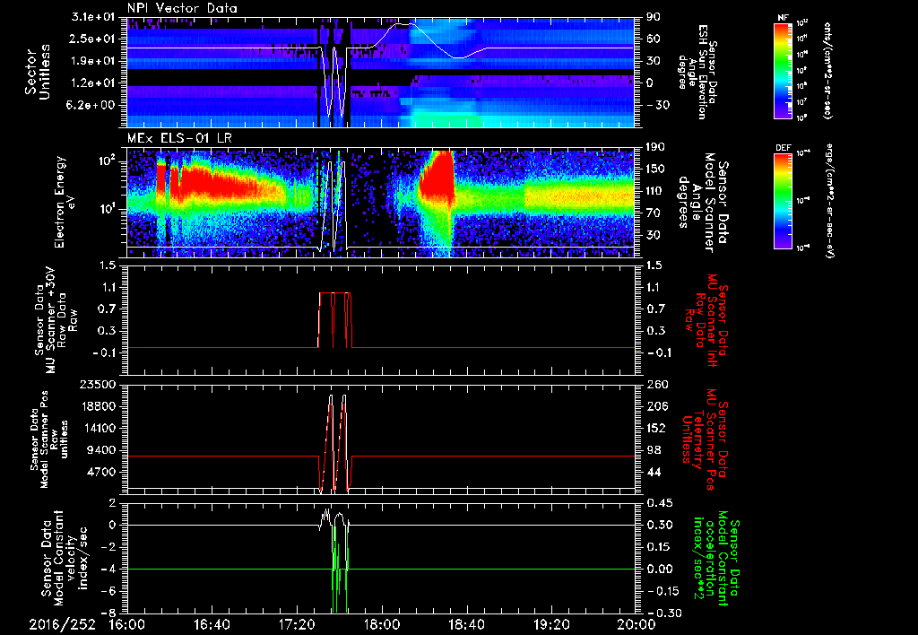Click the 260 telemetry tick value
Image resolution: width=918 pixels, height=635 pixels.
pyautogui.click(x=655, y=384)
